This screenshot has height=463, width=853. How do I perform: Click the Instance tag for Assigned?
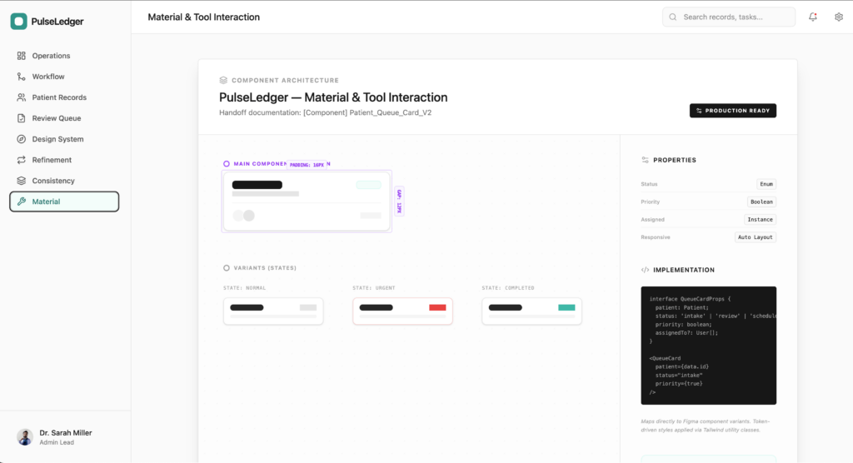(x=760, y=219)
